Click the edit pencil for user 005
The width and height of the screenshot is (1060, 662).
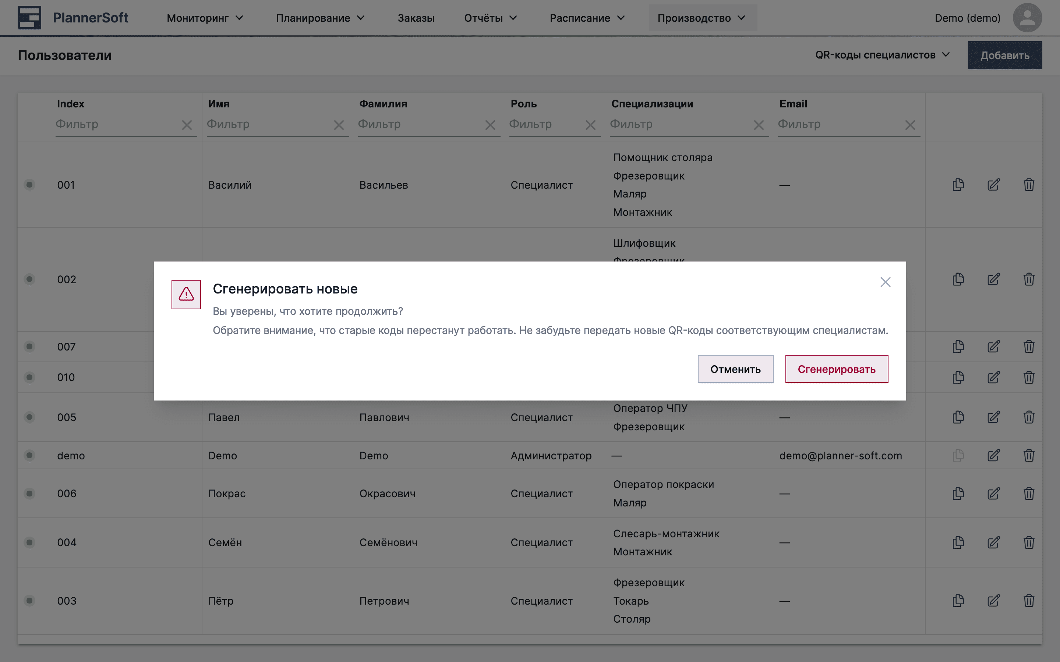(x=993, y=417)
